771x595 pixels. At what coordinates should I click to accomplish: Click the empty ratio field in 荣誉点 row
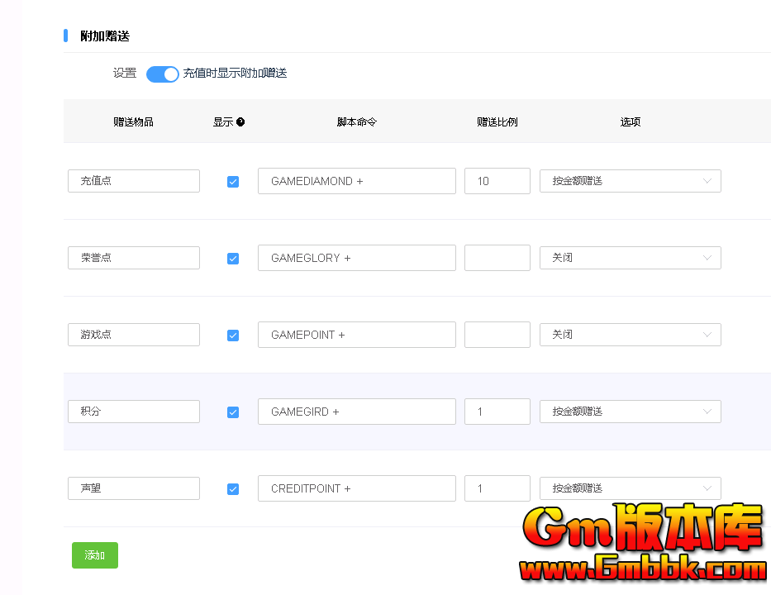click(497, 258)
